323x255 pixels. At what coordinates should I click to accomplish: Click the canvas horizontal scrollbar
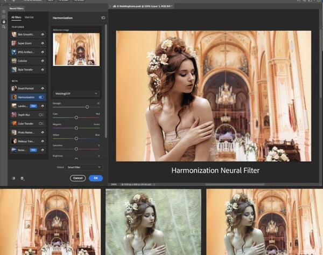[x=235, y=184]
